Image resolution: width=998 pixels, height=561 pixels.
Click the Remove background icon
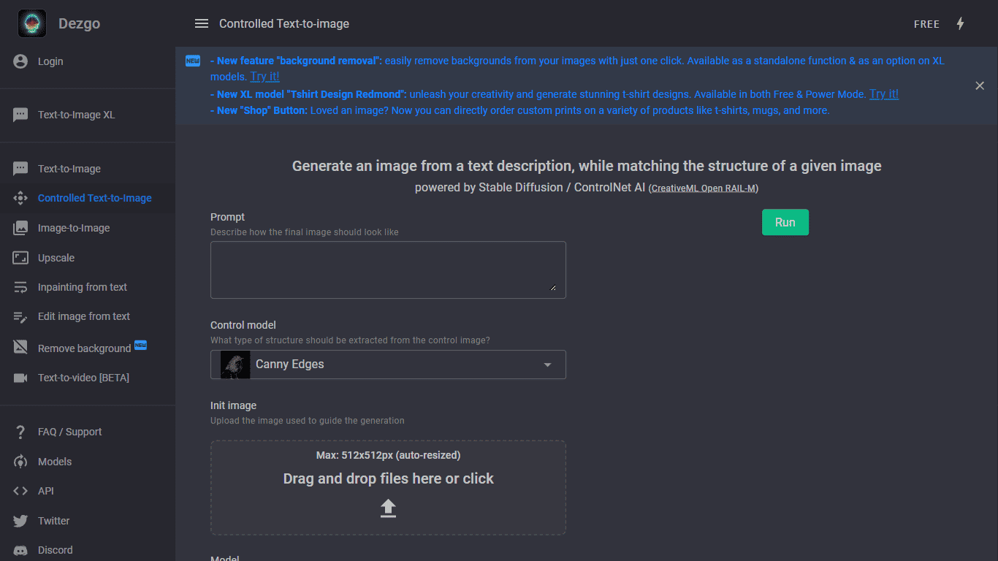pyautogui.click(x=20, y=347)
